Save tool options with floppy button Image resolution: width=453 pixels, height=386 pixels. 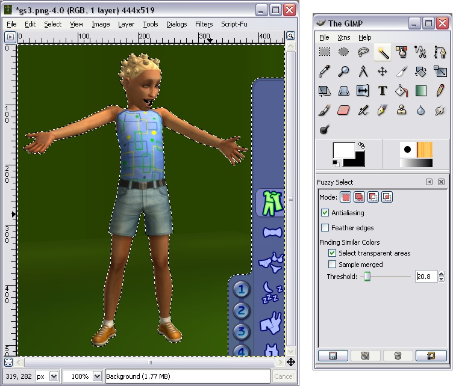[333, 355]
